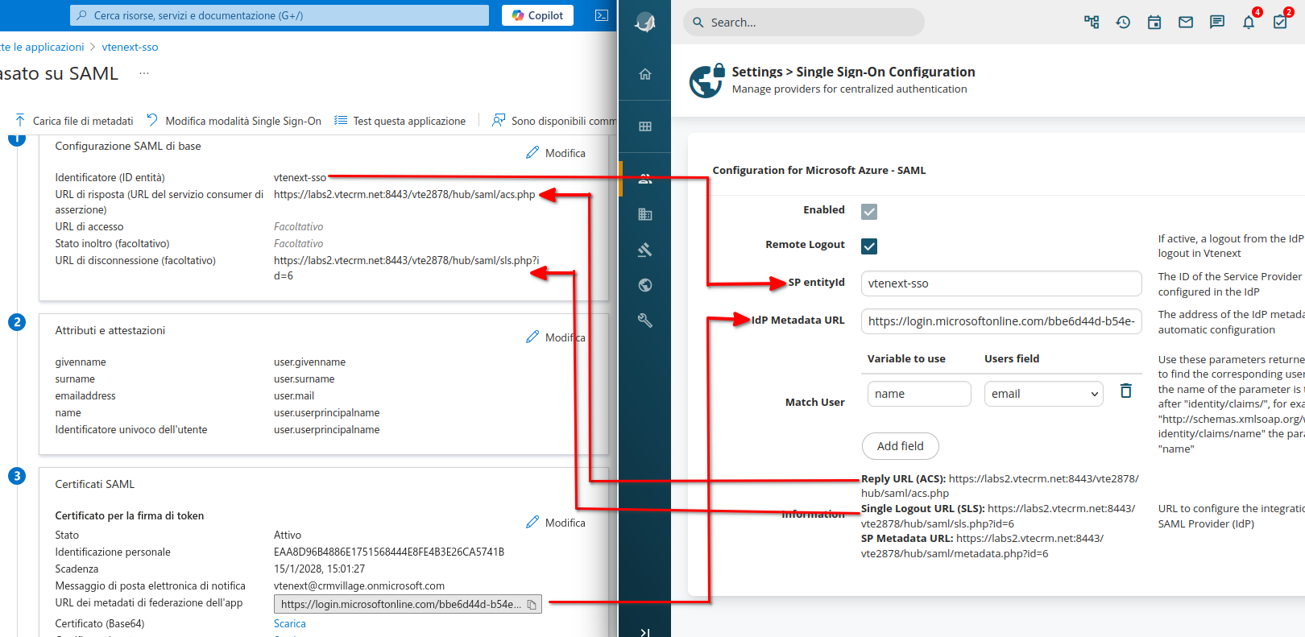Click the Azure sls.php logout URL value
The height and width of the screenshot is (637, 1305).
[407, 268]
